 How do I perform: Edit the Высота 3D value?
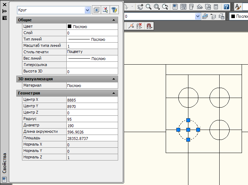pyautogui.click(x=92, y=71)
